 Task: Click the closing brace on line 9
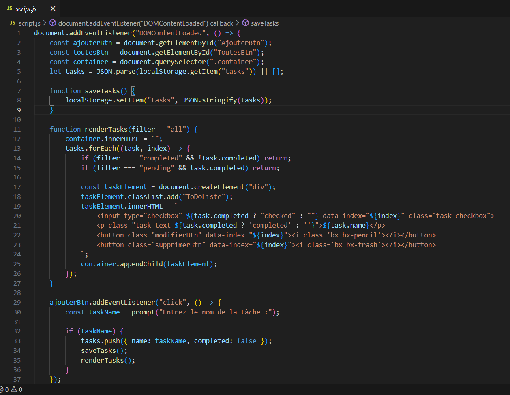pos(51,110)
